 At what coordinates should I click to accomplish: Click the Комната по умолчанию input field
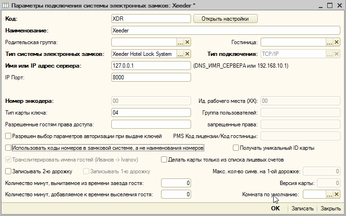point(315,194)
